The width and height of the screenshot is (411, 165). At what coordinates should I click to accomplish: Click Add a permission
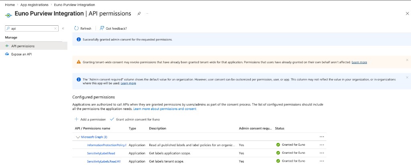pyautogui.click(x=90, y=119)
